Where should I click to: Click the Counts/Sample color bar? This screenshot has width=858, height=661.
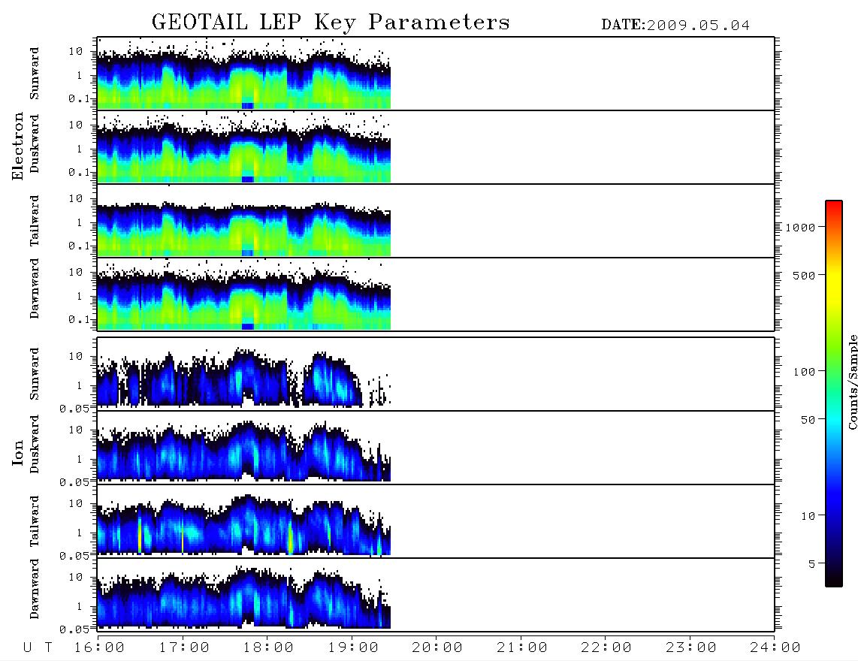pyautogui.click(x=834, y=394)
